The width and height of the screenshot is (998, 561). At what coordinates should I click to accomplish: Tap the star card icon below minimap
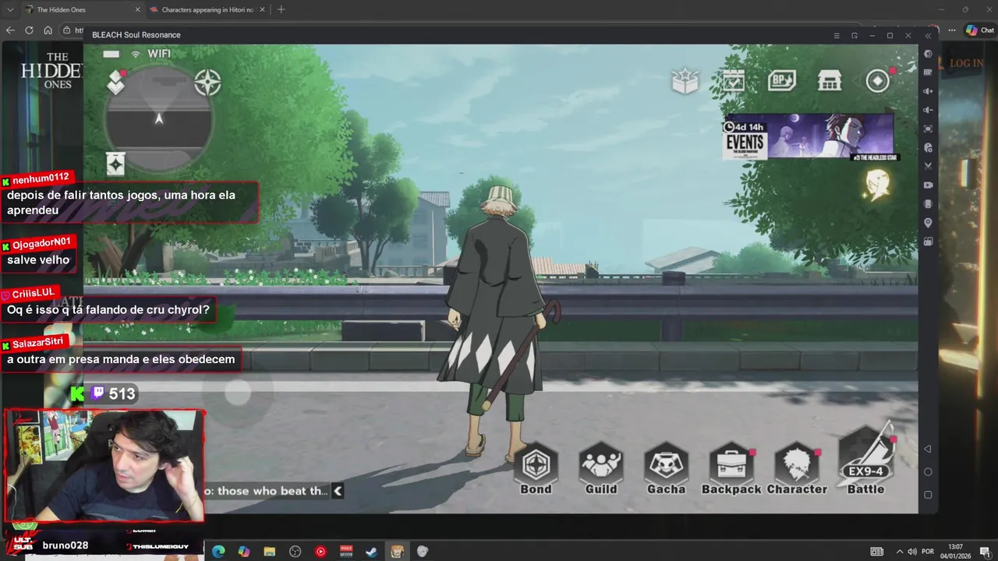point(115,164)
